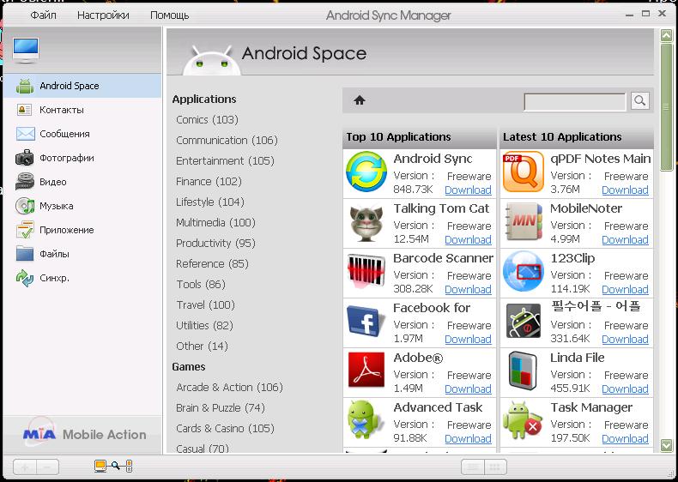Viewport: 678px width, 482px height.
Task: Download MobileNoter
Action: (x=625, y=239)
